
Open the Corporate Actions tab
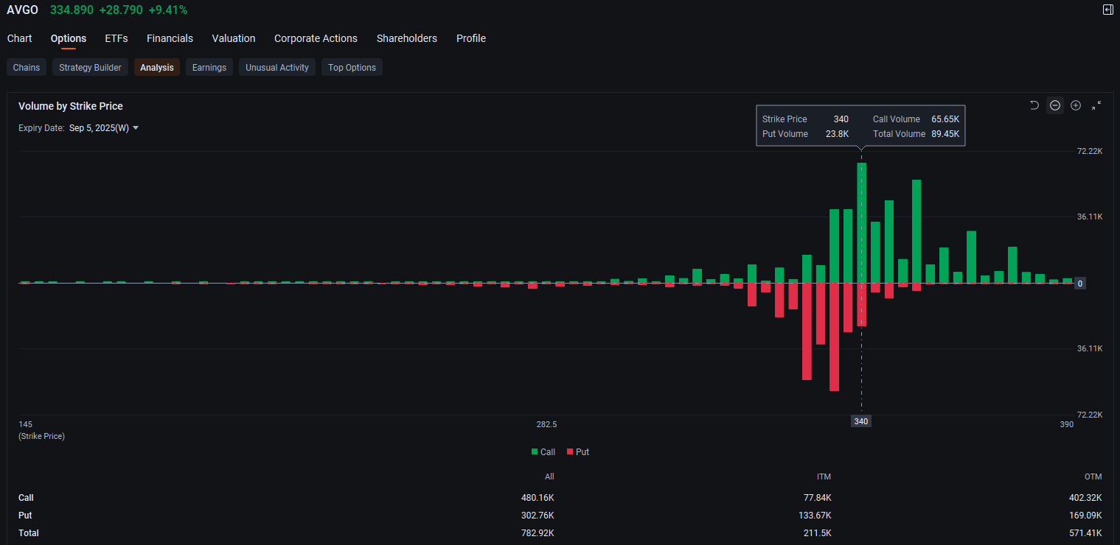pyautogui.click(x=316, y=38)
